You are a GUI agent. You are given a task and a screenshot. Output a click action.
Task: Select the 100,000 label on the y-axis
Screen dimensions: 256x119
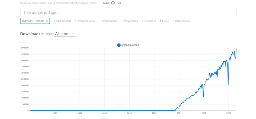pyautogui.click(x=25, y=98)
